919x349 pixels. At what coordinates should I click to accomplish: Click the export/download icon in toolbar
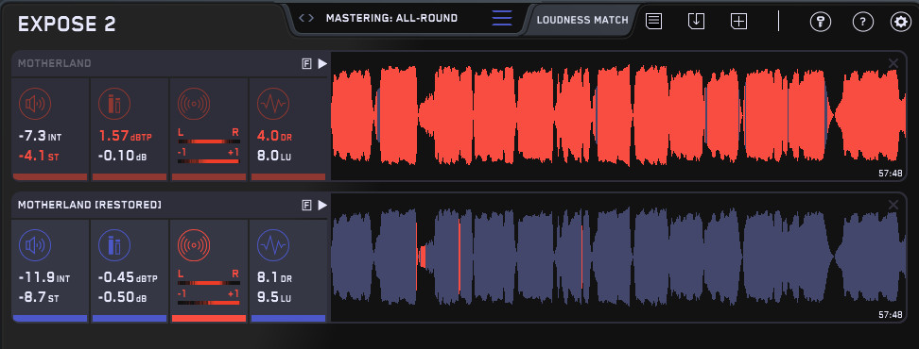point(696,22)
